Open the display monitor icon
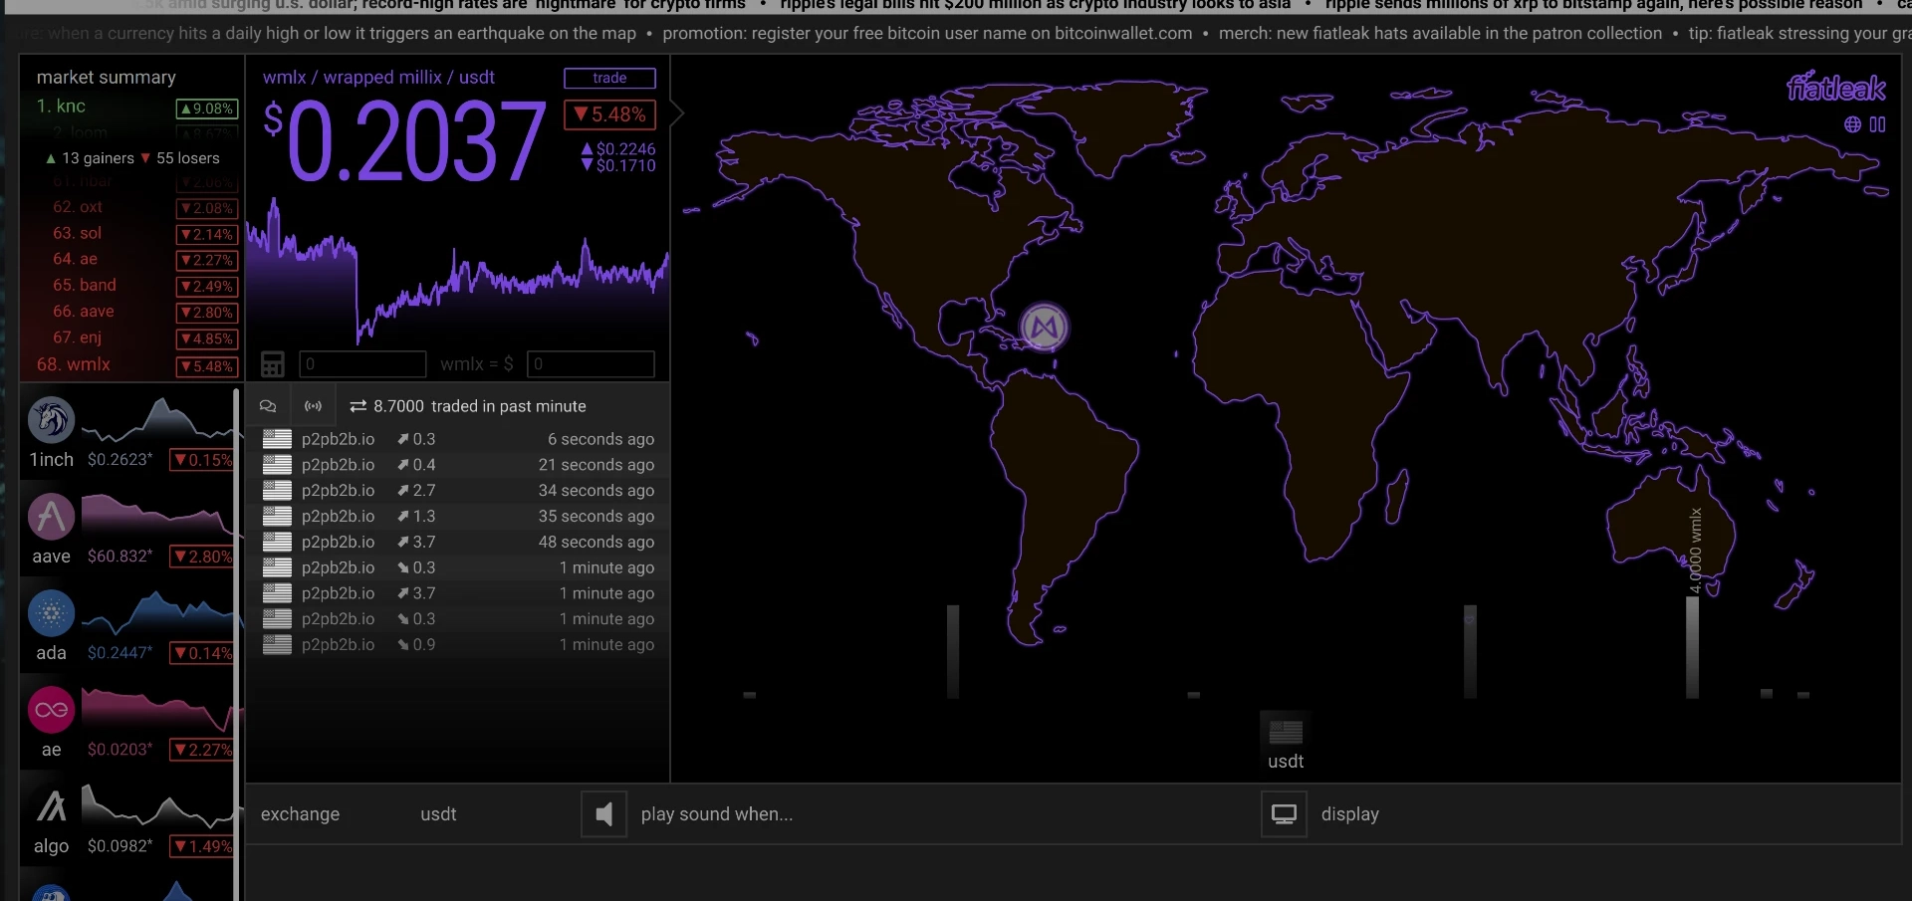This screenshot has height=901, width=1912. [1284, 814]
